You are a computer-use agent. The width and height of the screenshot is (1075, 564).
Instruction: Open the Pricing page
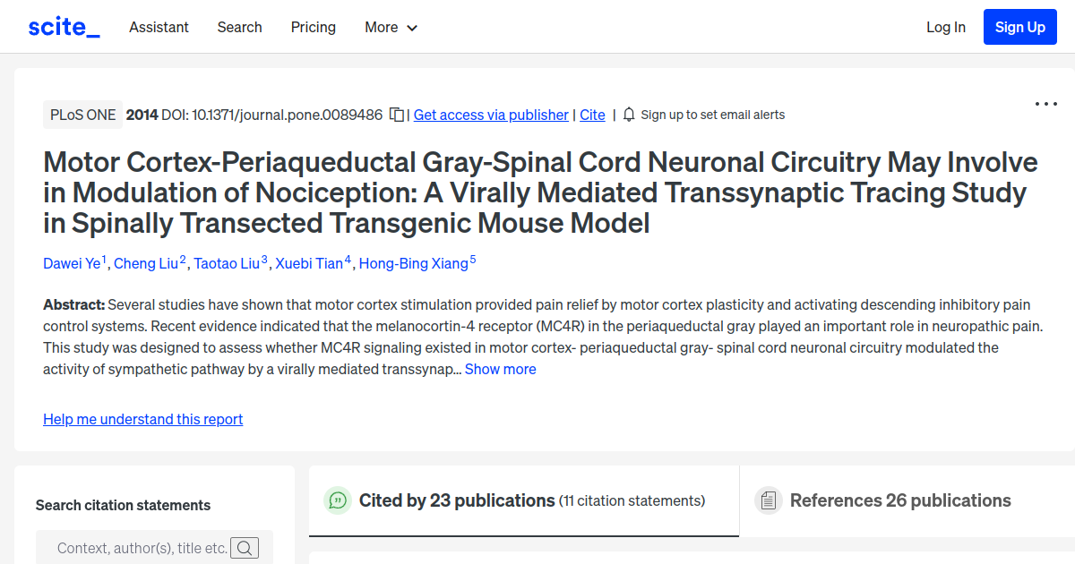pyautogui.click(x=313, y=28)
